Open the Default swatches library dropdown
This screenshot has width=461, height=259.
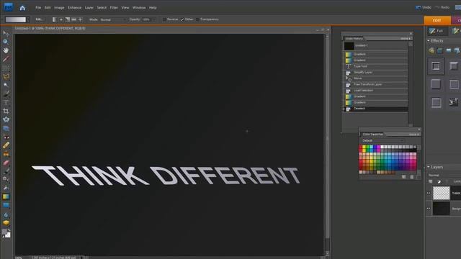tap(382, 141)
